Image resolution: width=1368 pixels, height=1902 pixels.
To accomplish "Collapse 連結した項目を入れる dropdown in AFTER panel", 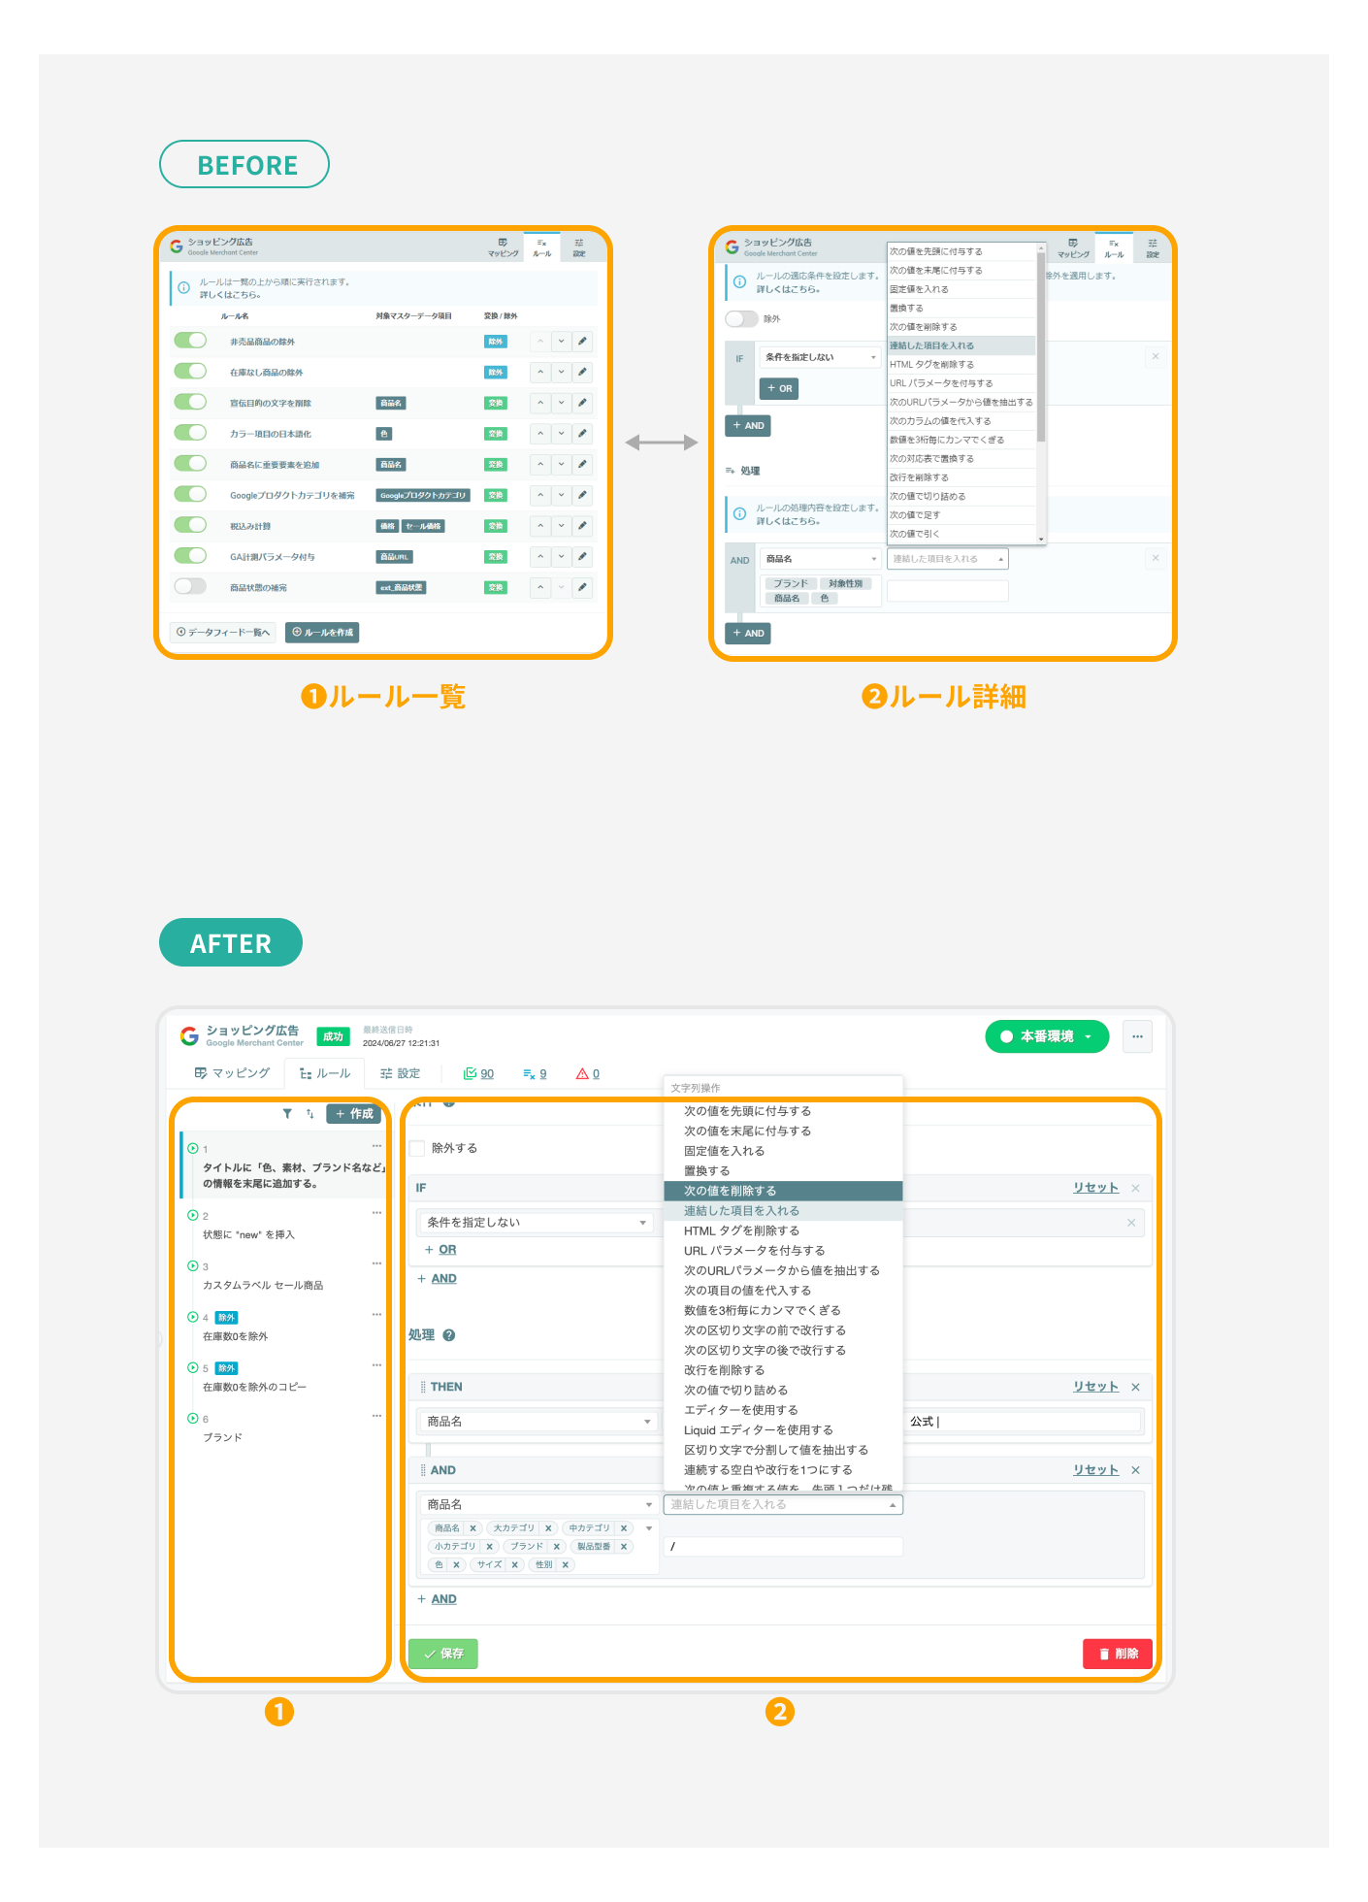I will click(x=783, y=1505).
